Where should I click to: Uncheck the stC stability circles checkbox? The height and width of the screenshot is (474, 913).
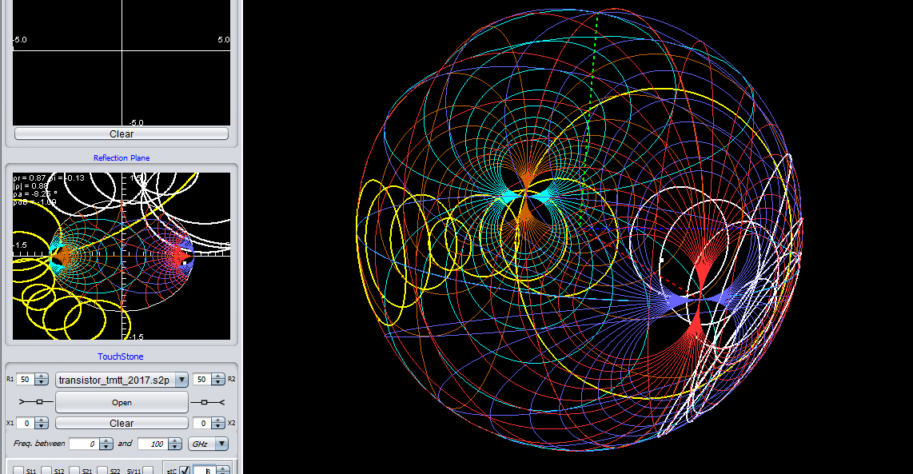pyautogui.click(x=185, y=470)
